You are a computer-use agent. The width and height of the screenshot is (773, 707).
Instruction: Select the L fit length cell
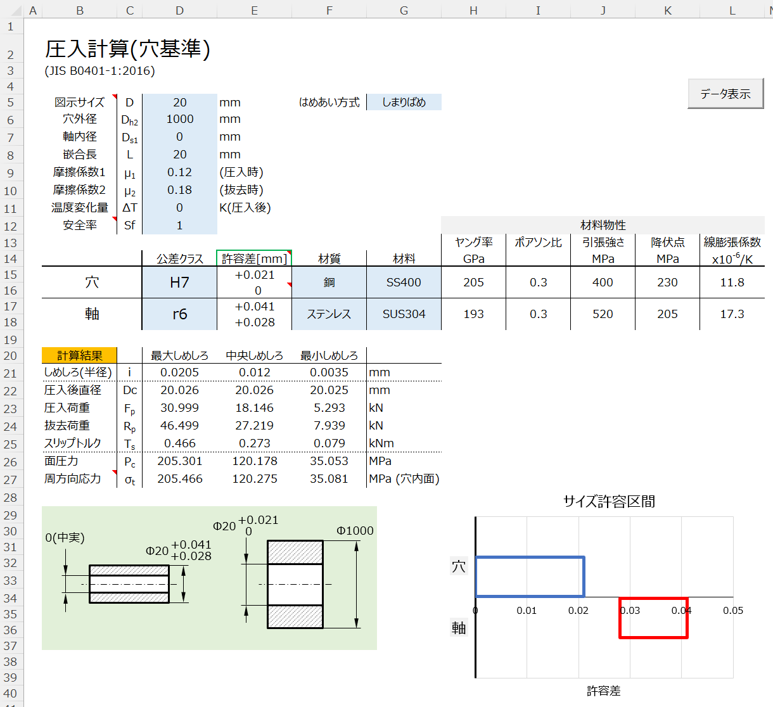[x=180, y=155]
